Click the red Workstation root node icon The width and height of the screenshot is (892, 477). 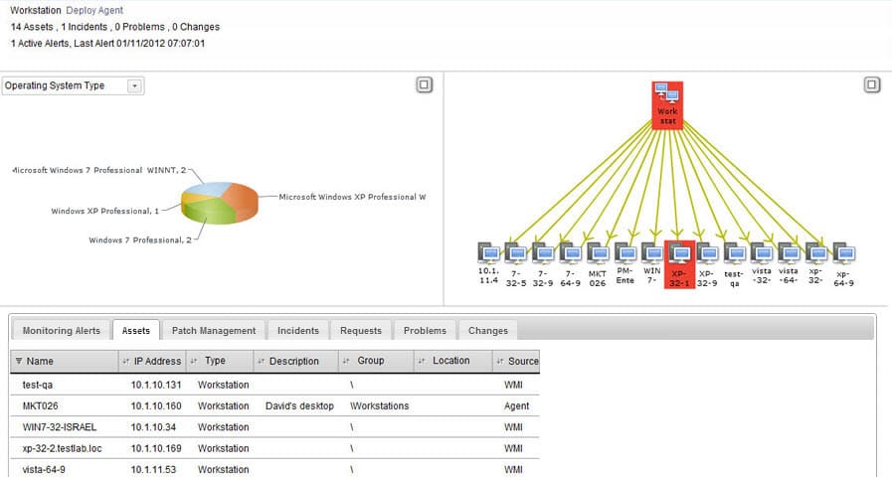tap(667, 97)
